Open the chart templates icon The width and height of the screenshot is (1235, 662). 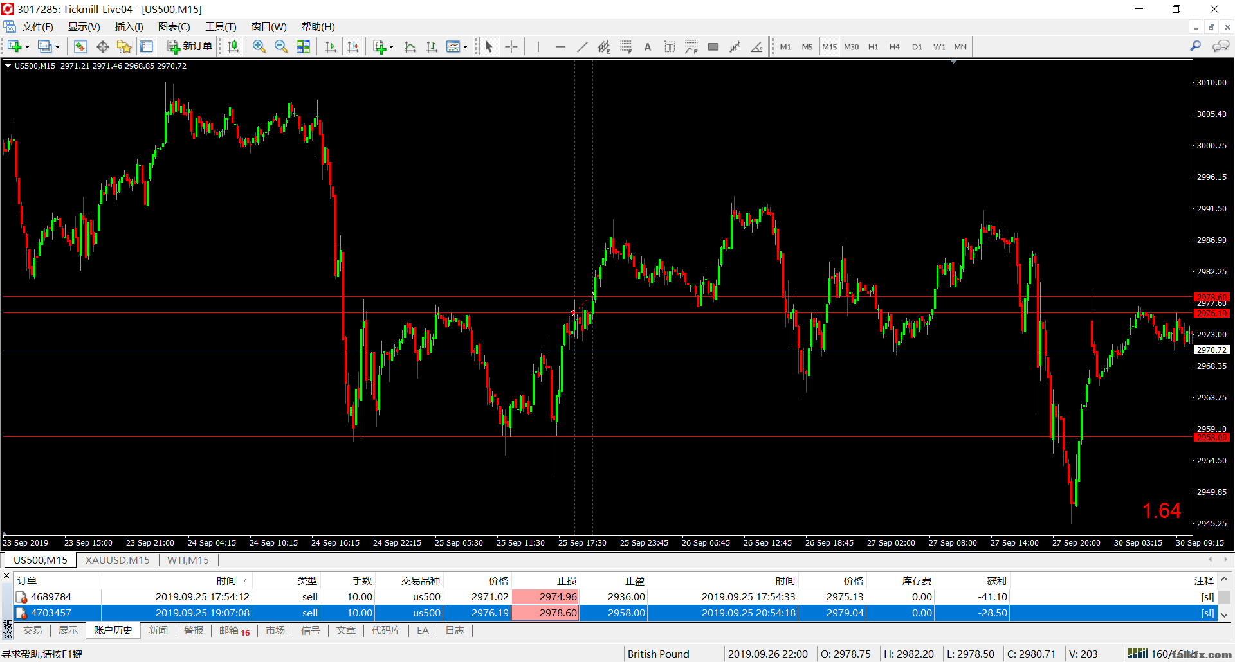click(453, 46)
